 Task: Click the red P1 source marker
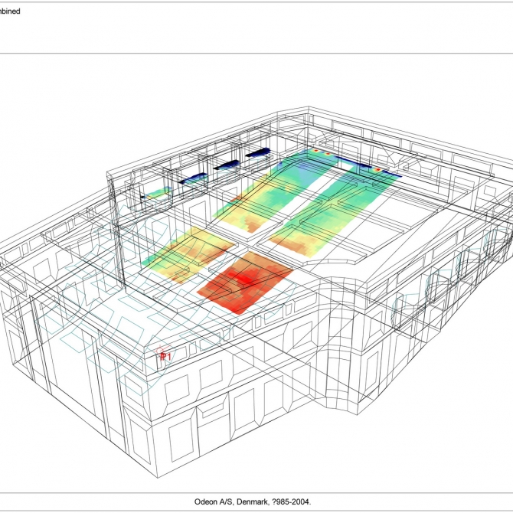[164, 356]
